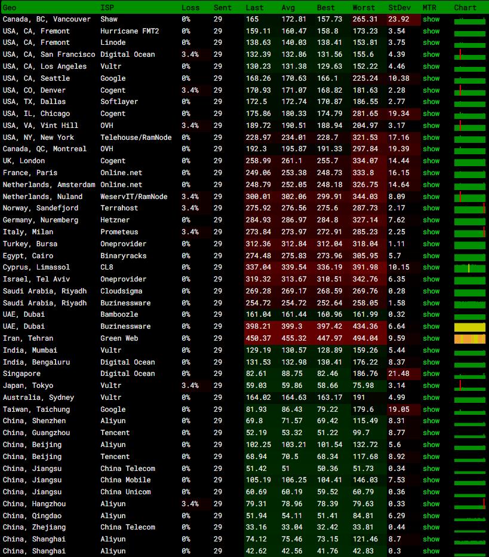Click the Loss column header
Image resolution: width=489 pixels, height=557 pixels.
click(190, 7)
